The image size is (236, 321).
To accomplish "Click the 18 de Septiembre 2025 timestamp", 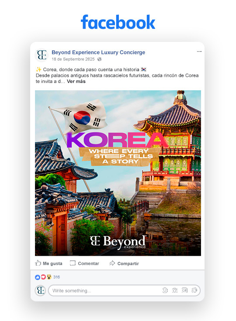I will tap(73, 59).
